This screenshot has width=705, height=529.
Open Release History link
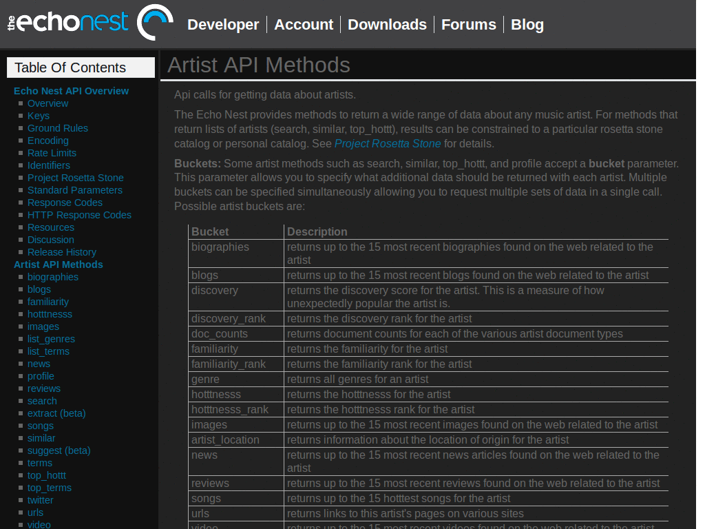(61, 252)
